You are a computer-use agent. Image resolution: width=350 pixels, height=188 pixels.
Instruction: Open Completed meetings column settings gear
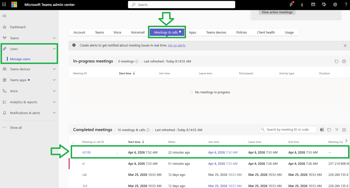[344, 130]
